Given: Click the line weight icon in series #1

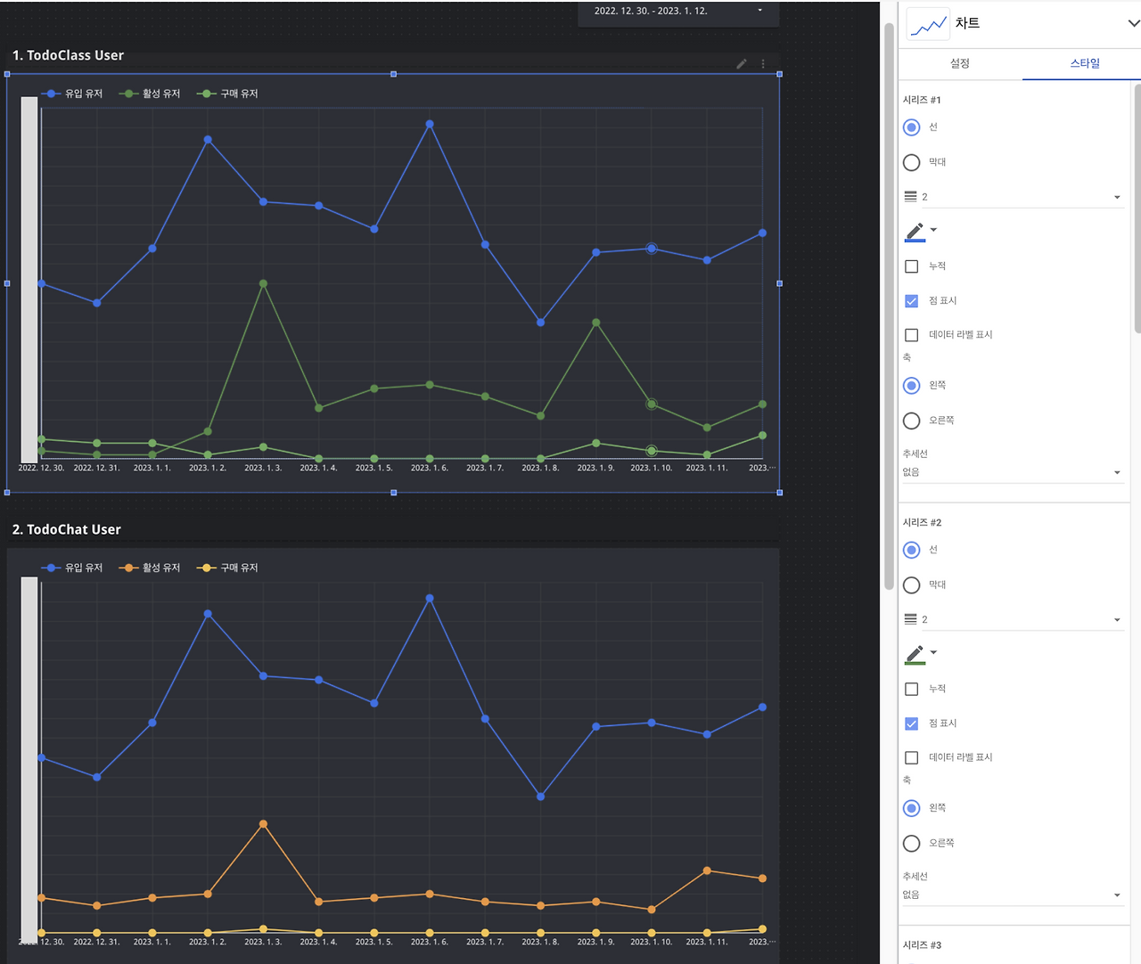Looking at the screenshot, I should [910, 197].
